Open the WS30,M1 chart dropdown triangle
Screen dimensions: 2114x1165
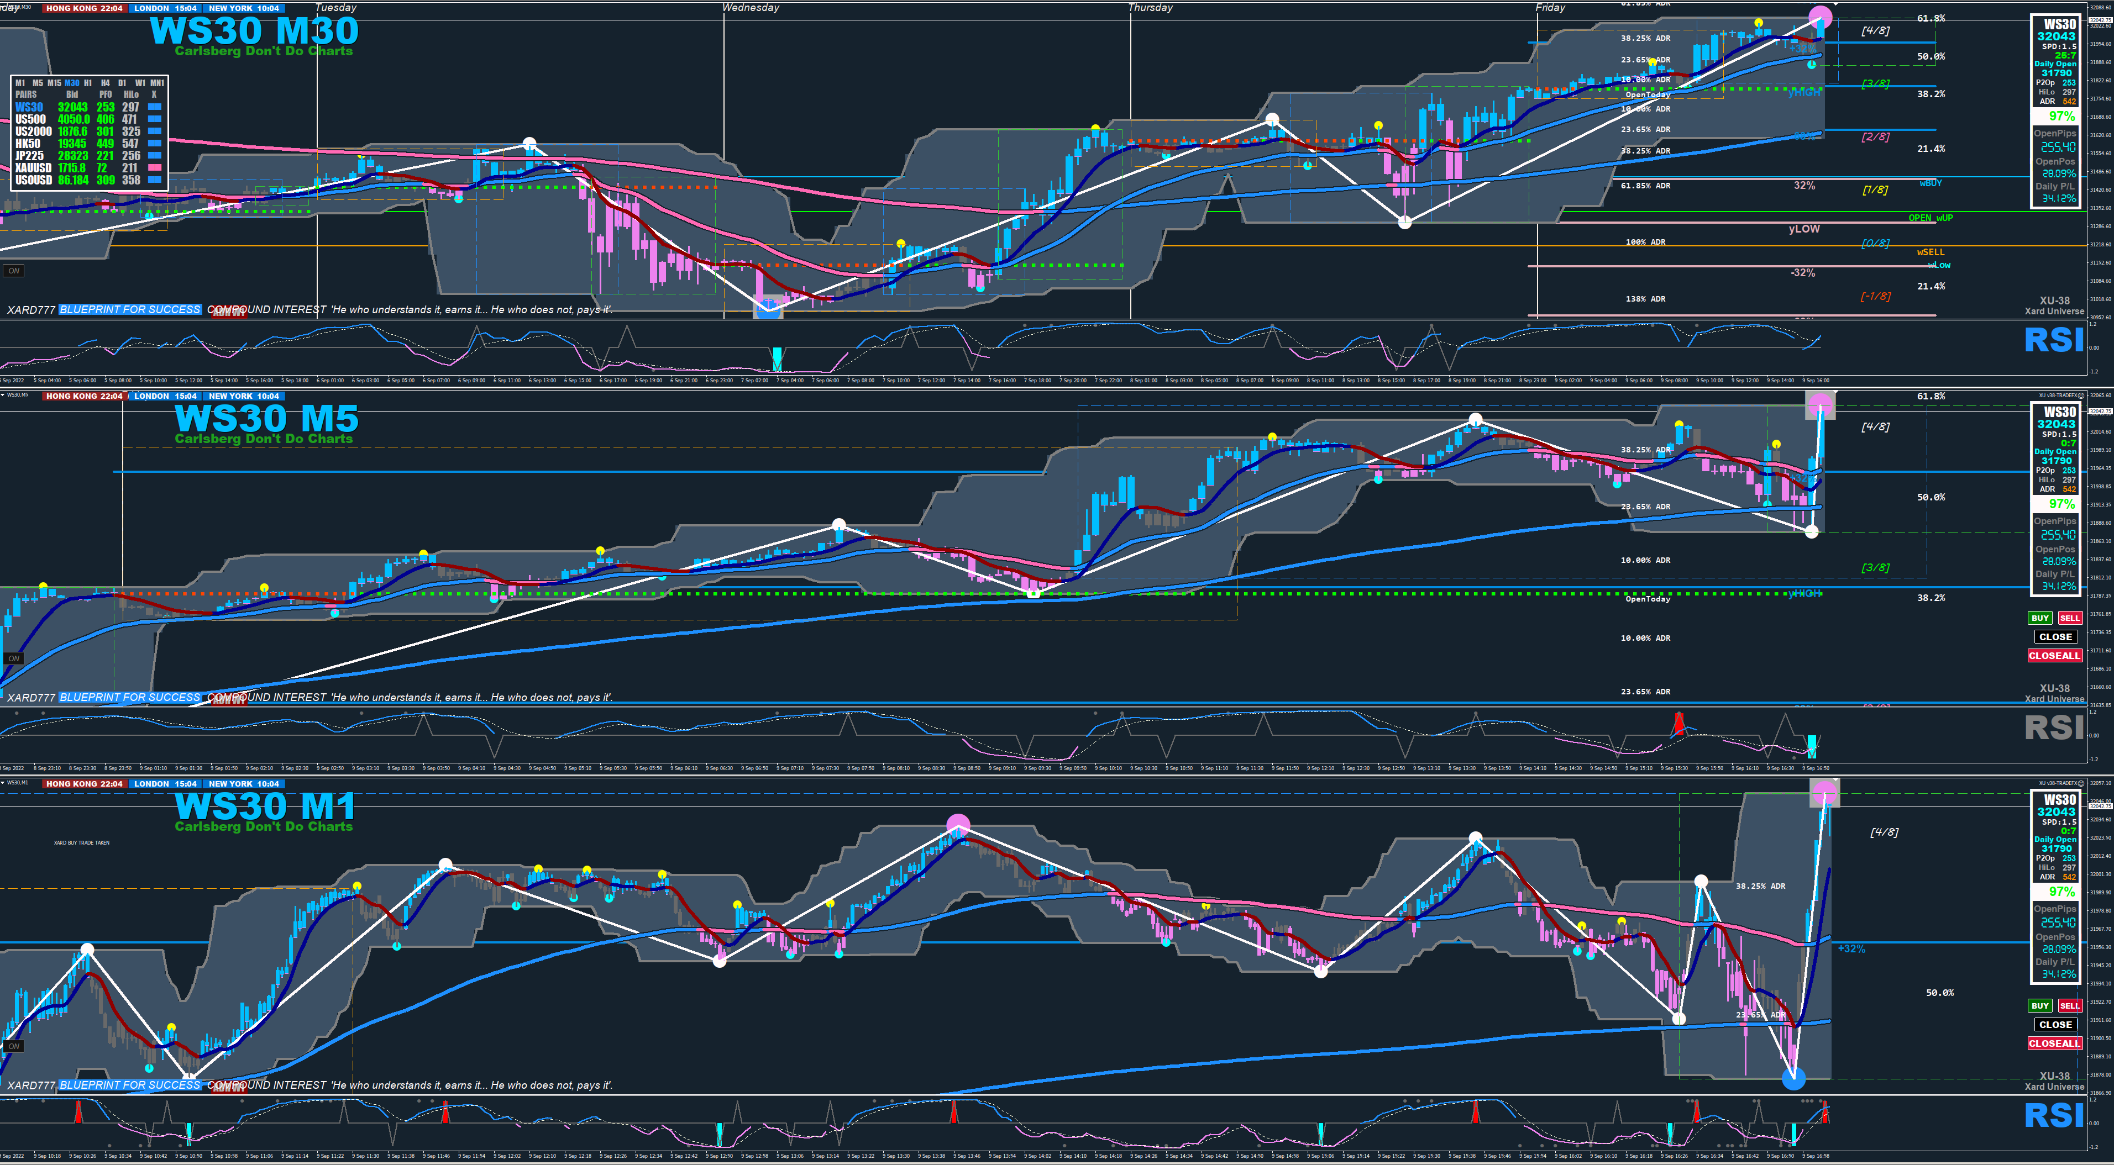point(3,783)
